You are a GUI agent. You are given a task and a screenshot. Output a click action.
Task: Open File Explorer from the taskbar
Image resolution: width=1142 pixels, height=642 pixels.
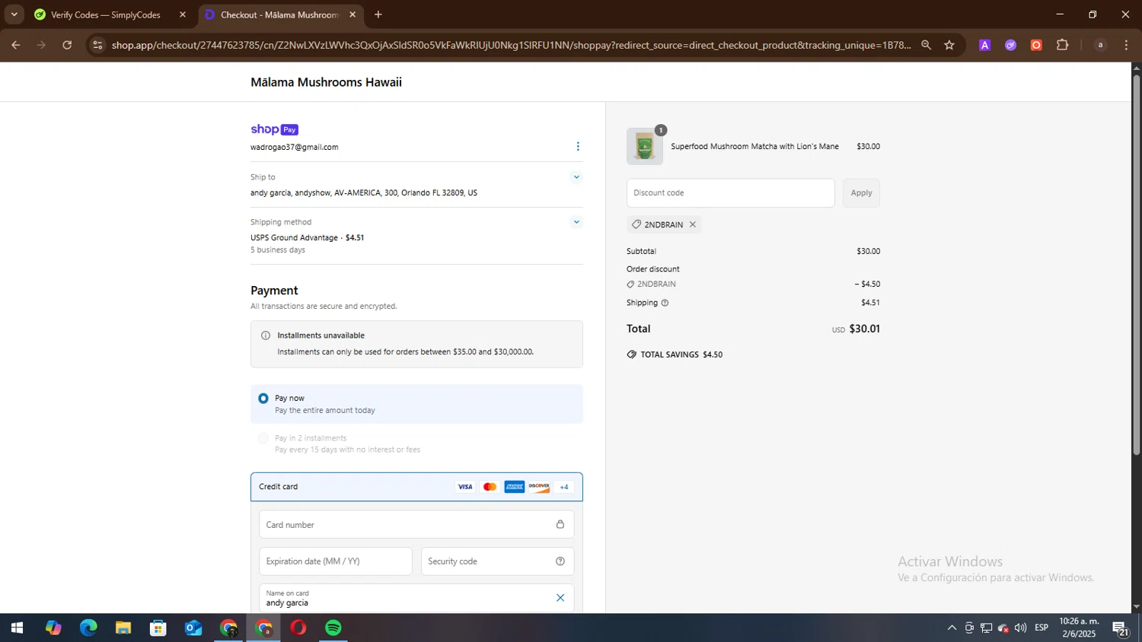point(123,628)
